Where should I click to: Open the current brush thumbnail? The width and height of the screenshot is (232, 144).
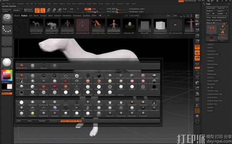coord(7,19)
